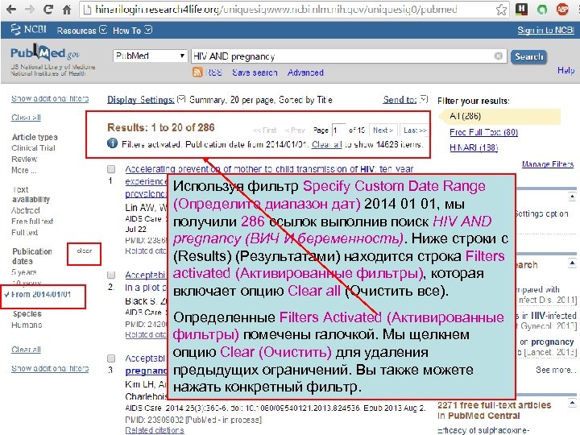580x435 pixels.
Task: Click the browser Forward arrow
Action: pyautogui.click(x=30, y=9)
